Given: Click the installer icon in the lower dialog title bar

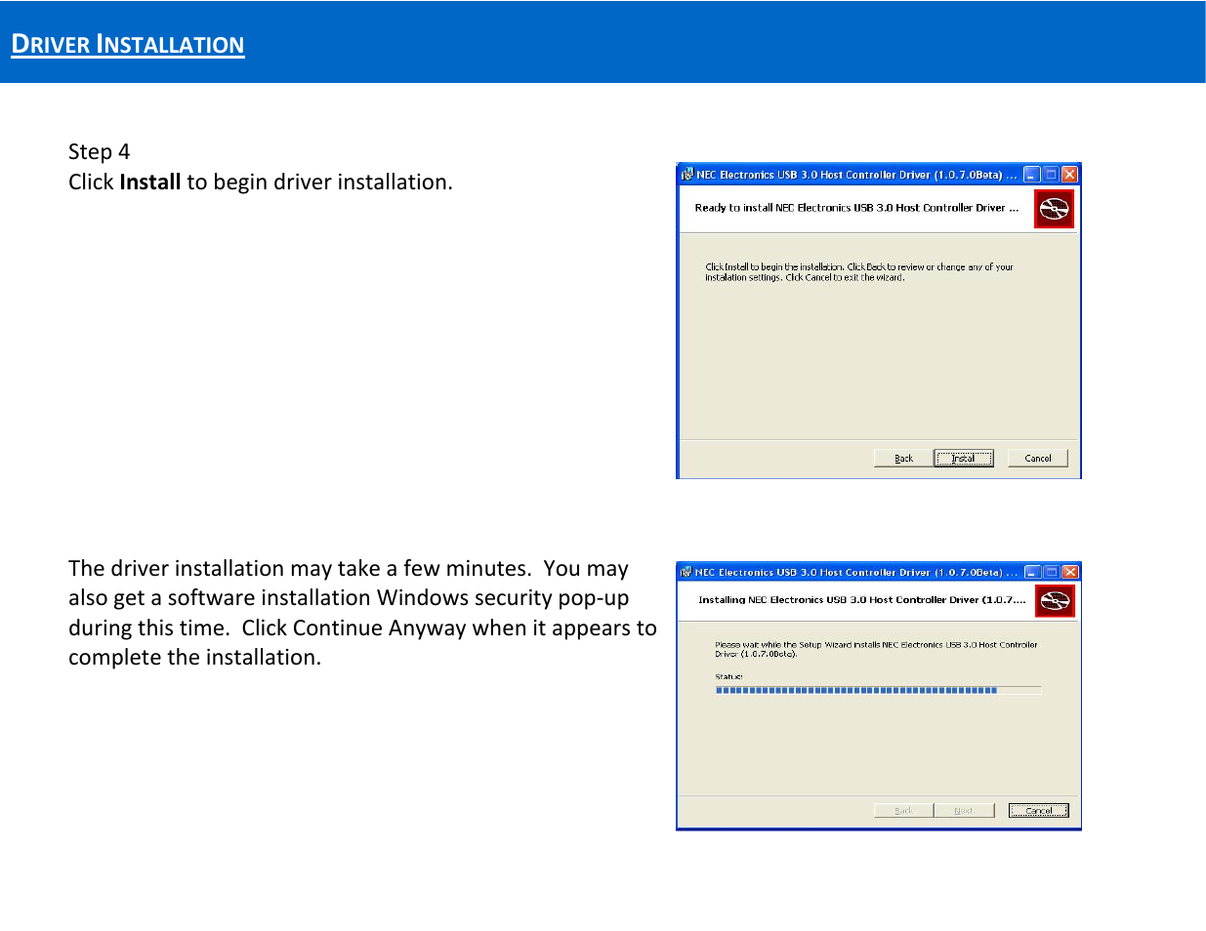Looking at the screenshot, I should pyautogui.click(x=686, y=572).
